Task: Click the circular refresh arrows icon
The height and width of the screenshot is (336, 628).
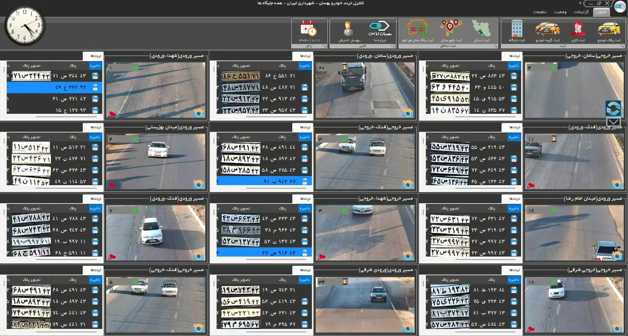Action: (613, 108)
